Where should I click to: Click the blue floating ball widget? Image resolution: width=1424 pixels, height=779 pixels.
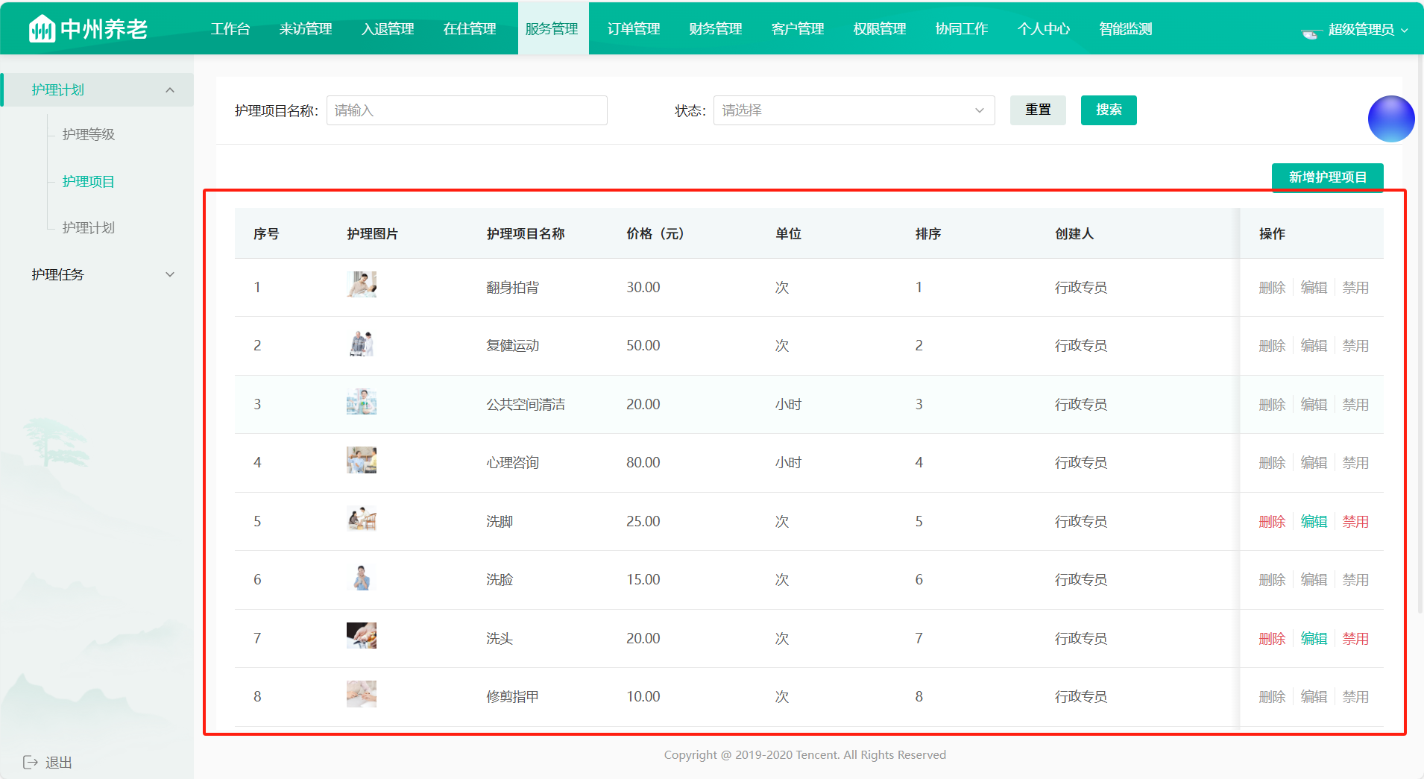(1390, 119)
